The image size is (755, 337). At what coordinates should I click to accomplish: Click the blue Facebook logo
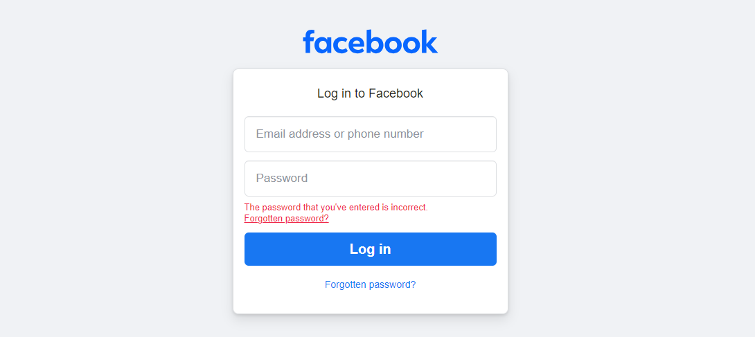[370, 42]
